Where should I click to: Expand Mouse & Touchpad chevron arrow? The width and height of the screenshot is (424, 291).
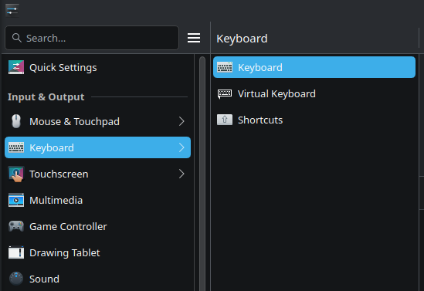point(181,121)
